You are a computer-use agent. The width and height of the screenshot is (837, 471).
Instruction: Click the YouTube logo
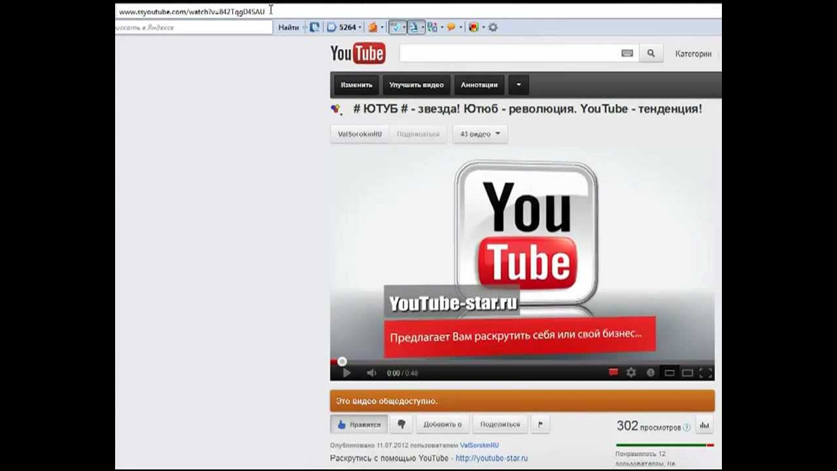(358, 53)
